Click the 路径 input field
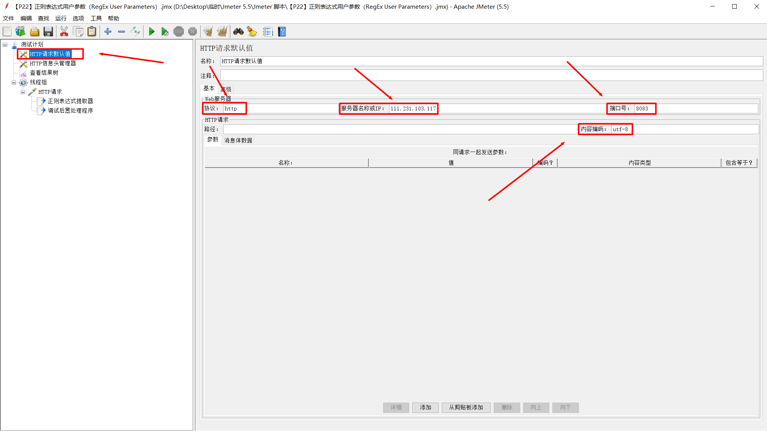 (401, 129)
